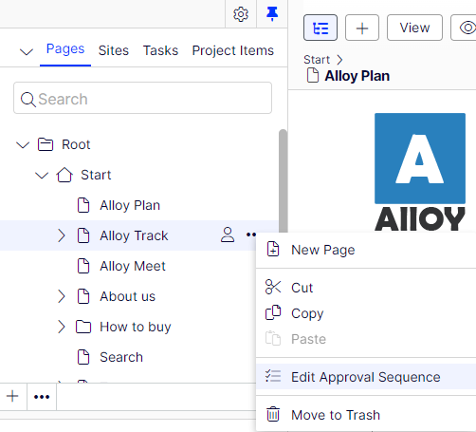Toggle the navigation tree panel button
Image resolution: width=476 pixels, height=432 pixels.
pos(320,28)
